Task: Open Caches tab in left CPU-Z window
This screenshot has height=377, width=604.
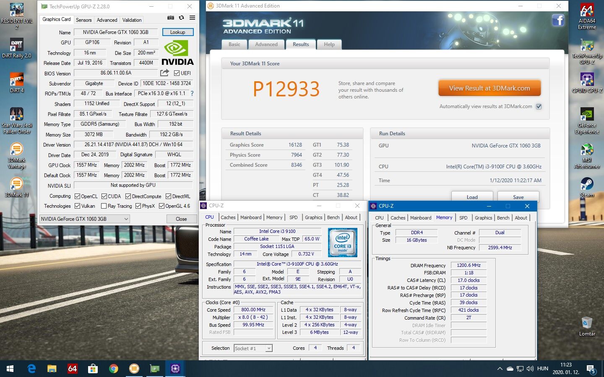Action: (228, 217)
